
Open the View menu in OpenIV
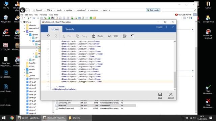[x=36, y=15]
